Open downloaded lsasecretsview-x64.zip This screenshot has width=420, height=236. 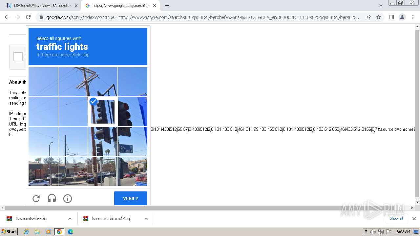(x=112, y=219)
